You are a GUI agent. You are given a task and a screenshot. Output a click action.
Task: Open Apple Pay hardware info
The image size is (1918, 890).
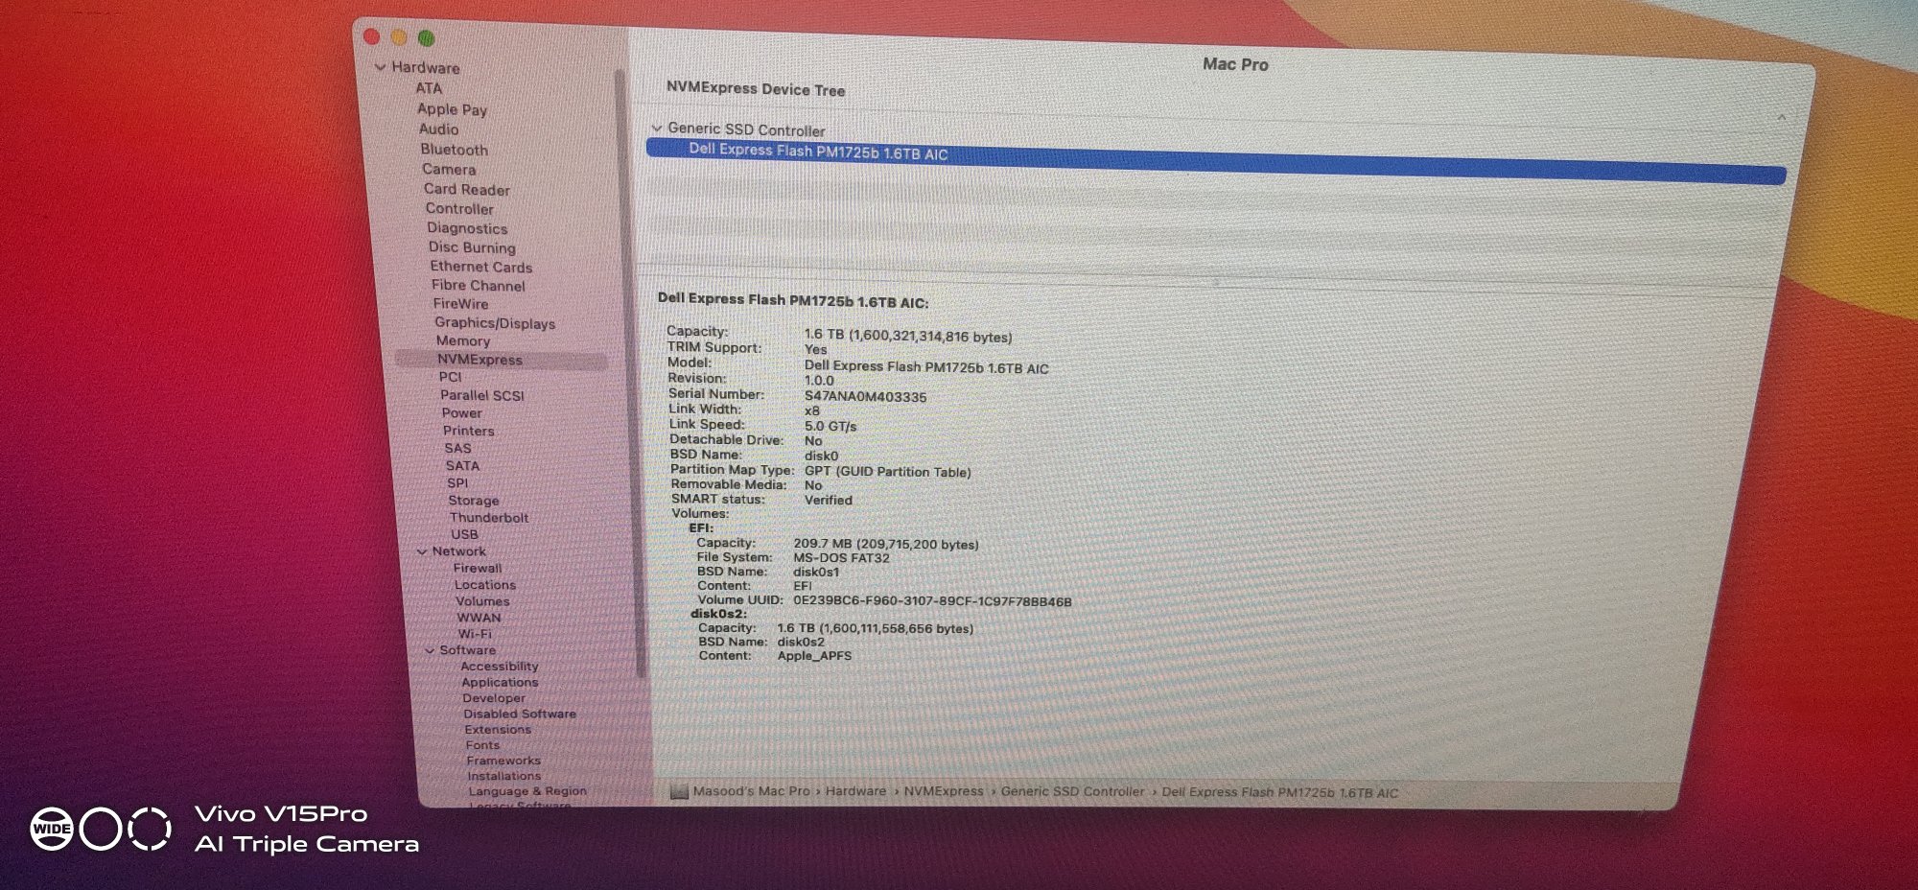coord(452,109)
